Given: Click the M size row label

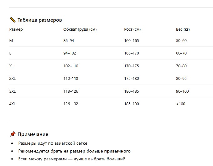Looking at the screenshot, I should pos(11,41).
